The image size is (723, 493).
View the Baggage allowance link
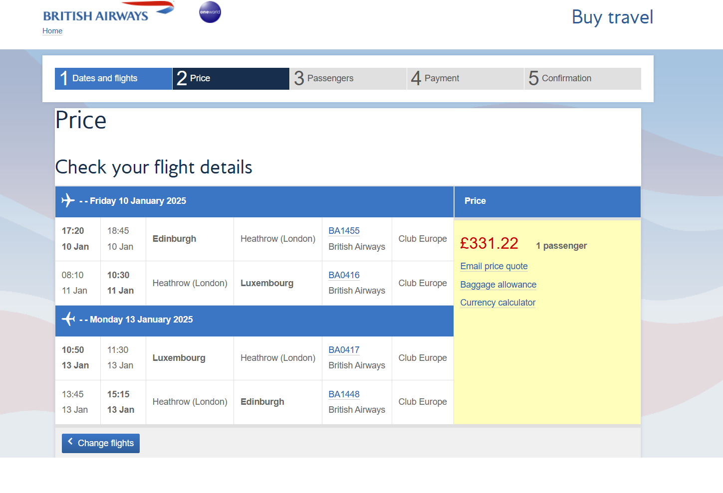[x=498, y=285]
